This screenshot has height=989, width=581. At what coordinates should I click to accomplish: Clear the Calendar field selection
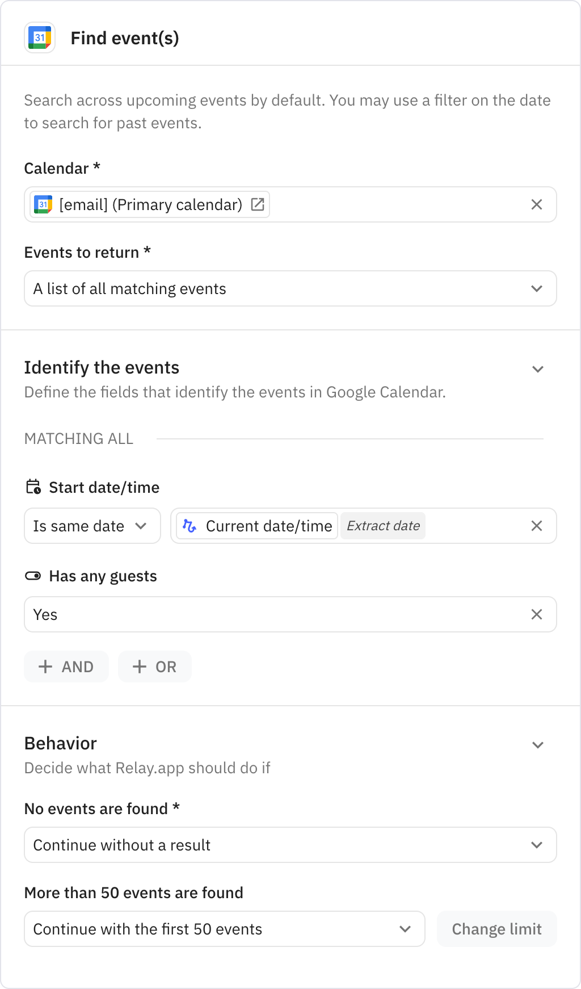[536, 204]
